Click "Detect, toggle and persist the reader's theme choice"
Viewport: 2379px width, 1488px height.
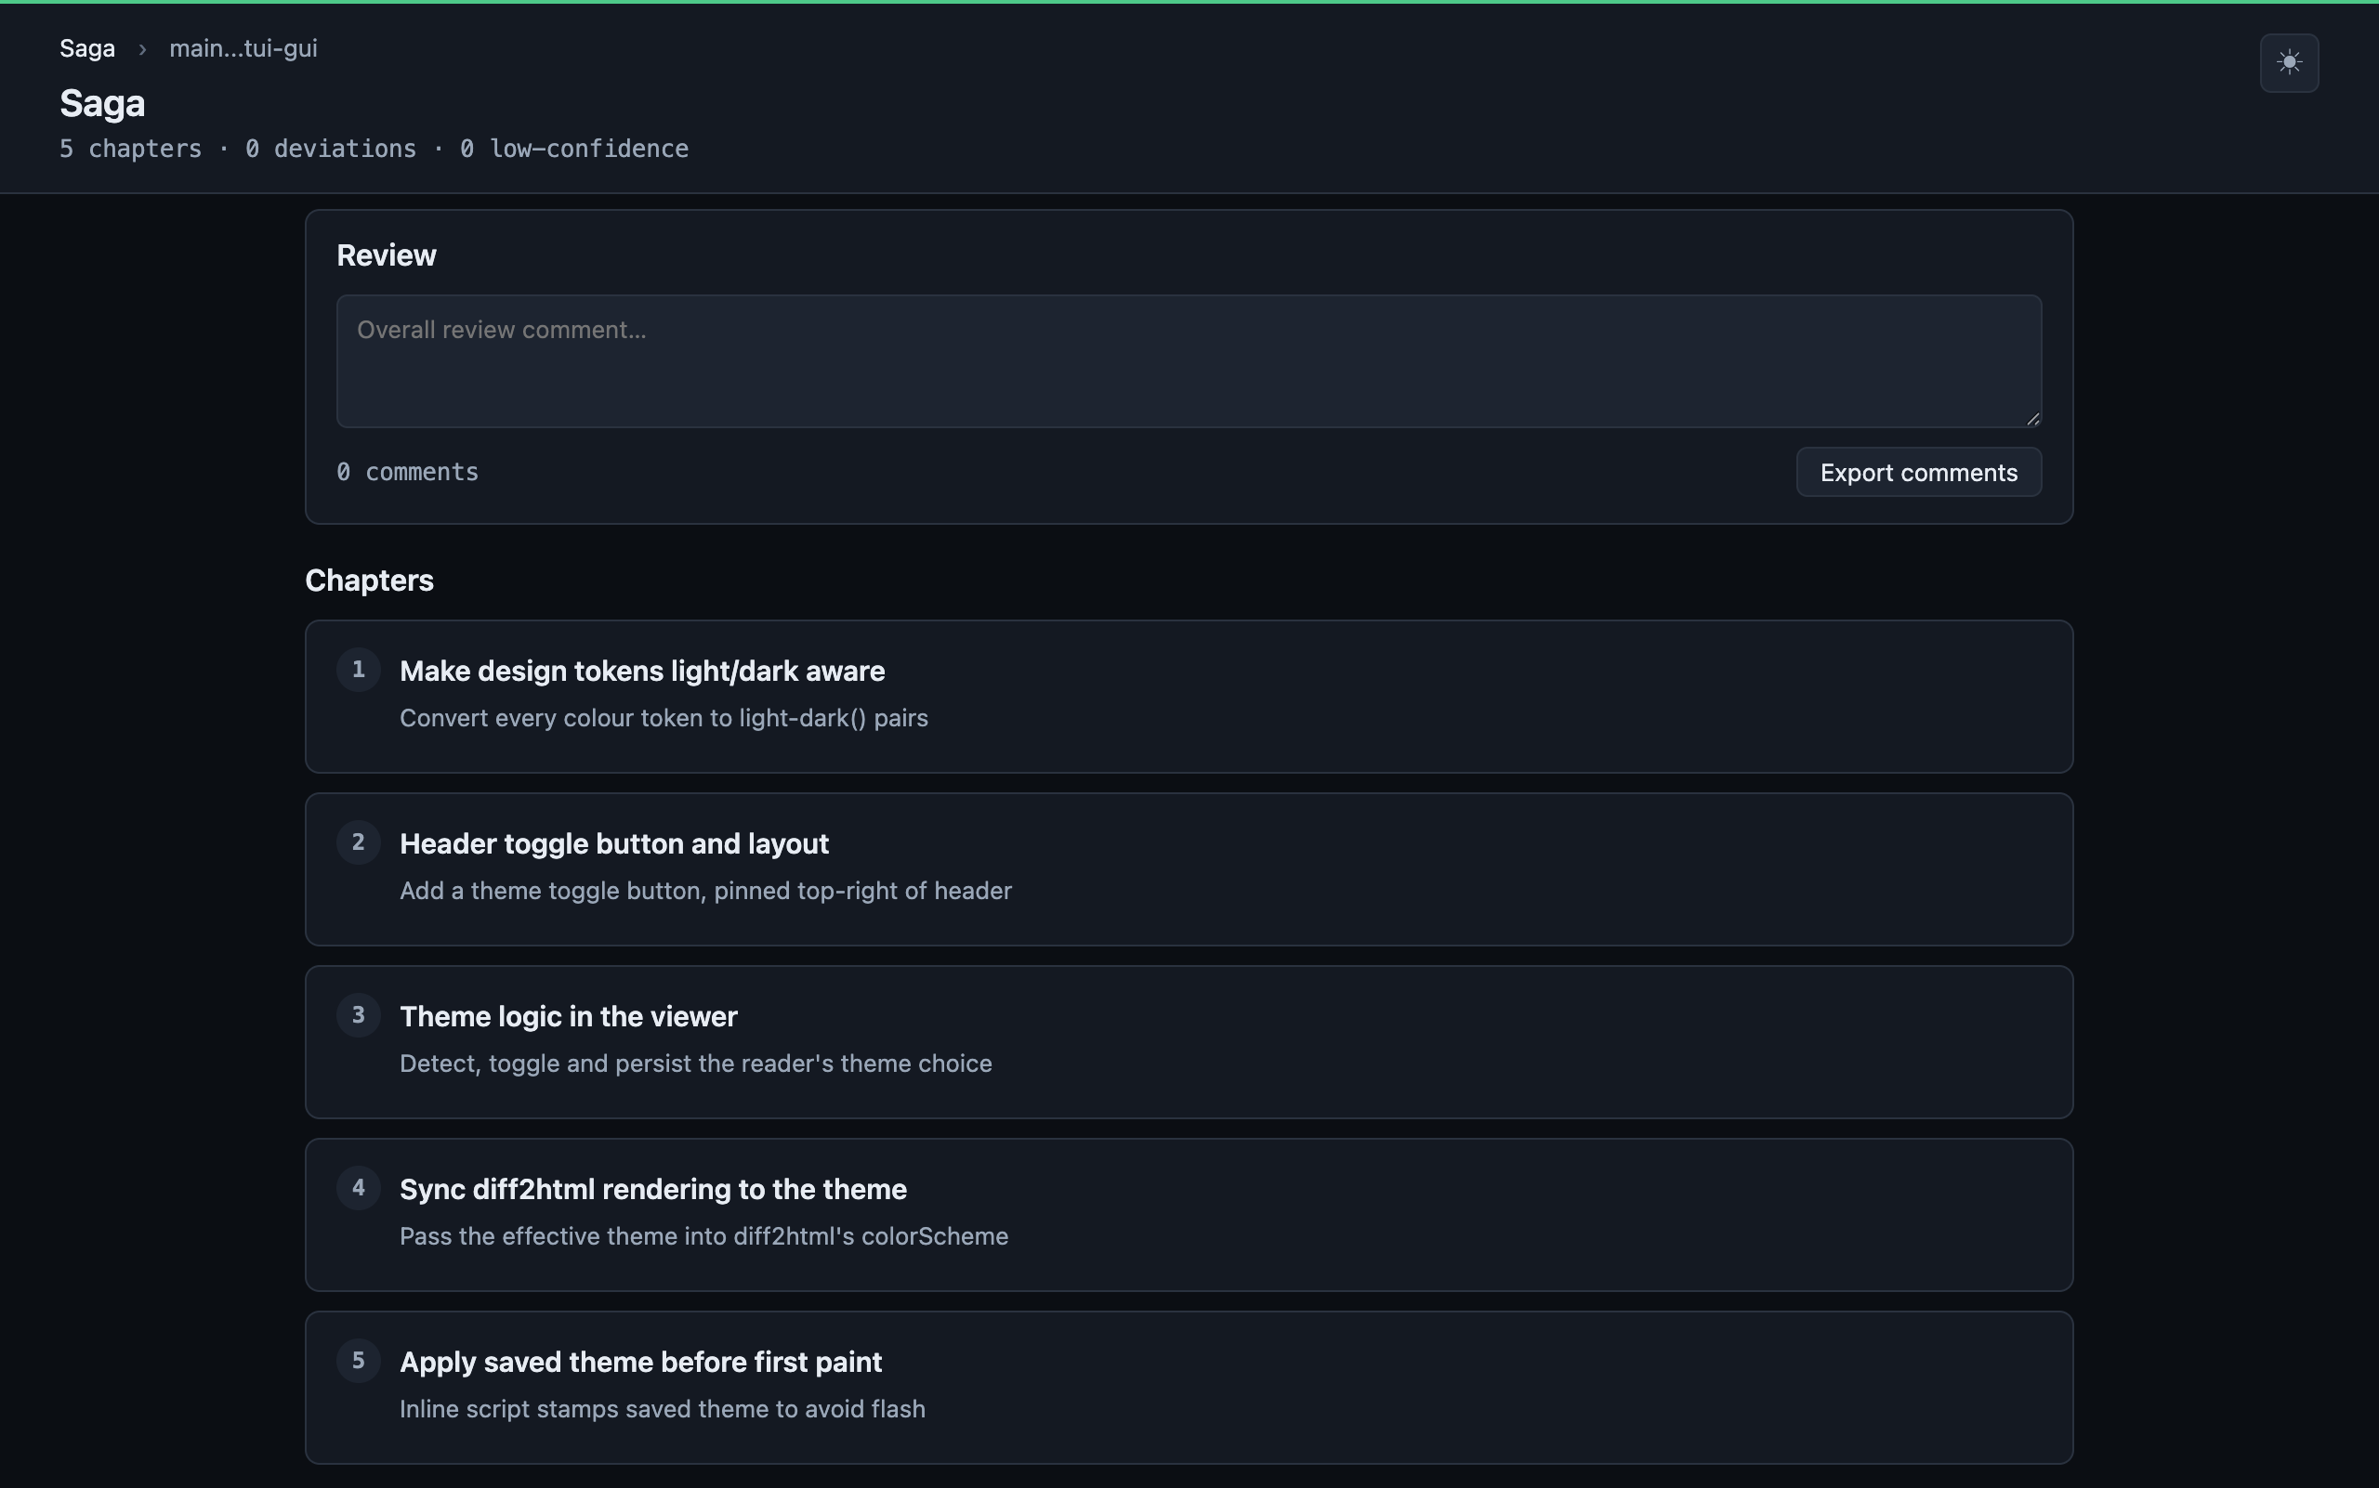[695, 1064]
